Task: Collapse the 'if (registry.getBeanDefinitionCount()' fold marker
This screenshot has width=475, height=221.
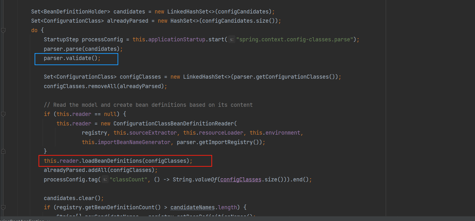Action: click(x=3, y=207)
